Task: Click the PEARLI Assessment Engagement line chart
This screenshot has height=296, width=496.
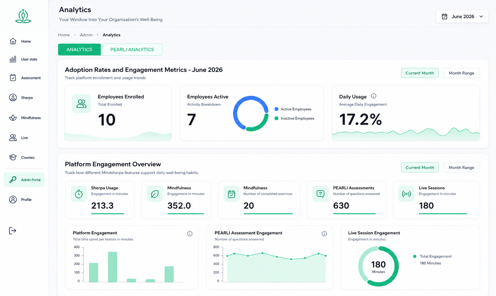Action: (x=276, y=267)
